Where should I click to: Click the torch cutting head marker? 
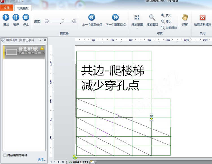tap(152, 117)
